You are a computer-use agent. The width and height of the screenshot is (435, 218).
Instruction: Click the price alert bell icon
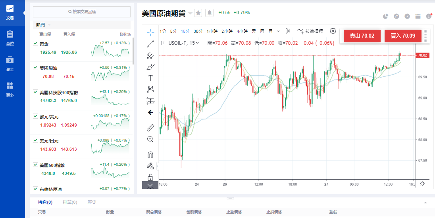click(210, 13)
